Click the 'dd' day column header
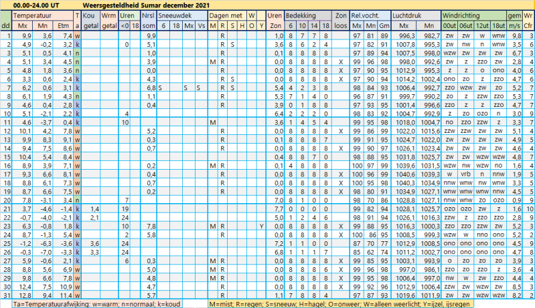The image size is (535, 308). click(x=6, y=25)
